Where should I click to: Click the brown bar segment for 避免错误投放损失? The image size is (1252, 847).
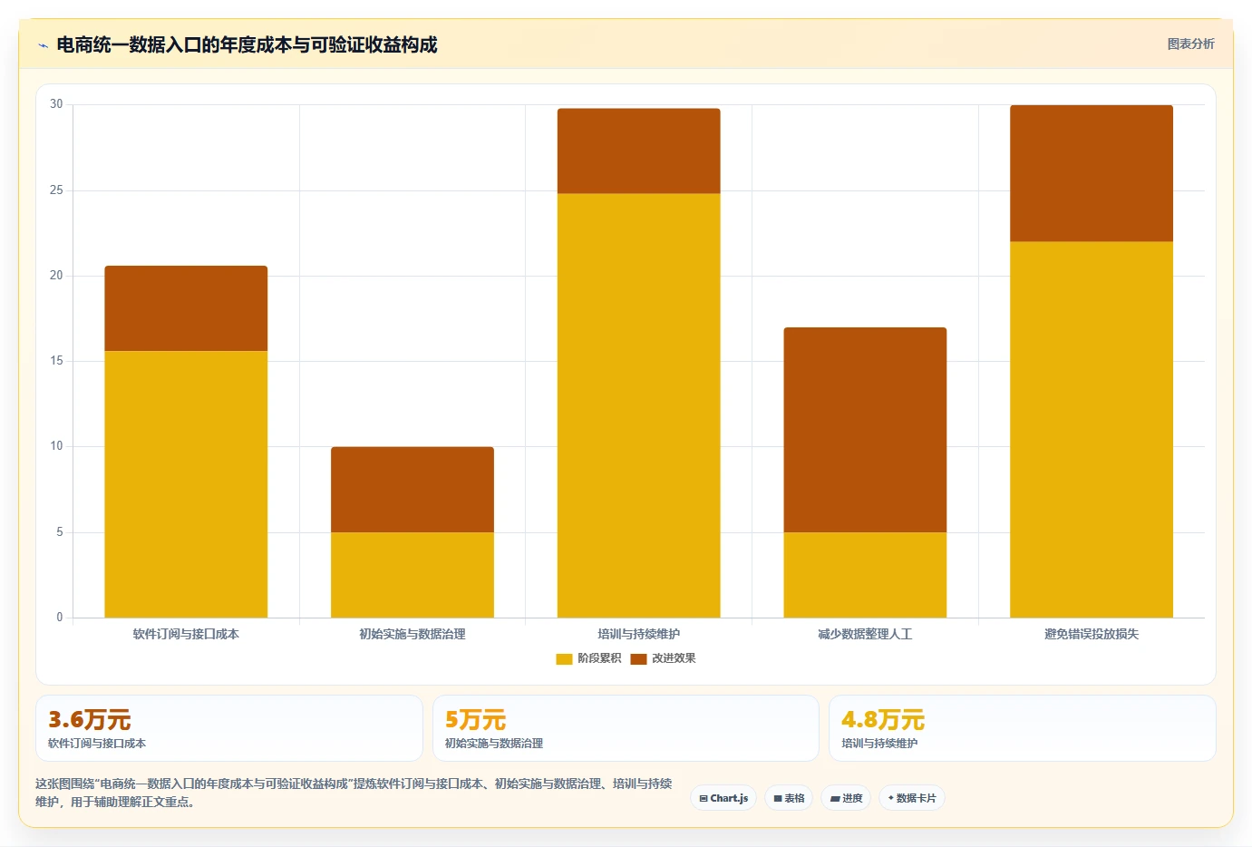point(1092,173)
